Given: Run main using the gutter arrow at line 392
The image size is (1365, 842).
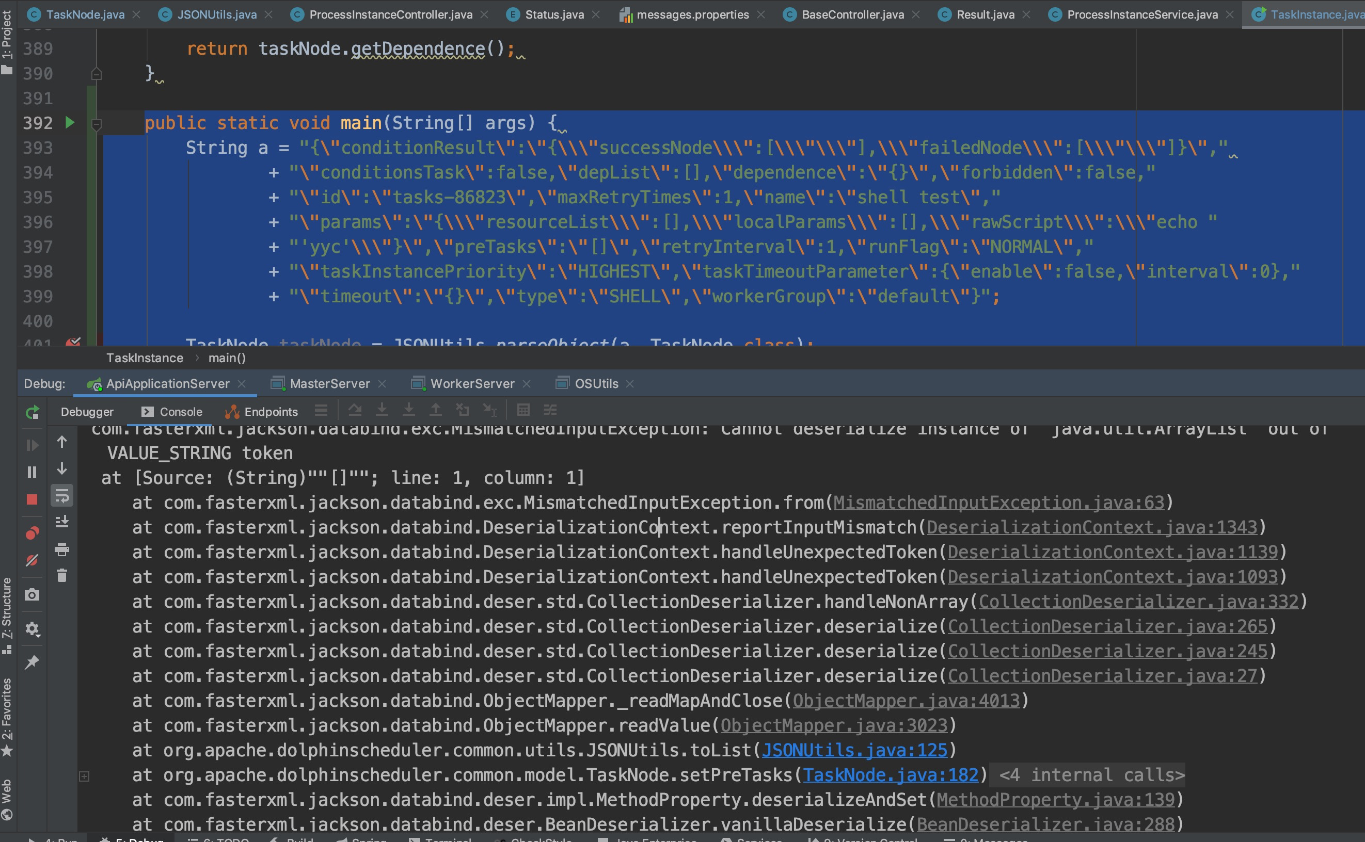Looking at the screenshot, I should pos(70,122).
